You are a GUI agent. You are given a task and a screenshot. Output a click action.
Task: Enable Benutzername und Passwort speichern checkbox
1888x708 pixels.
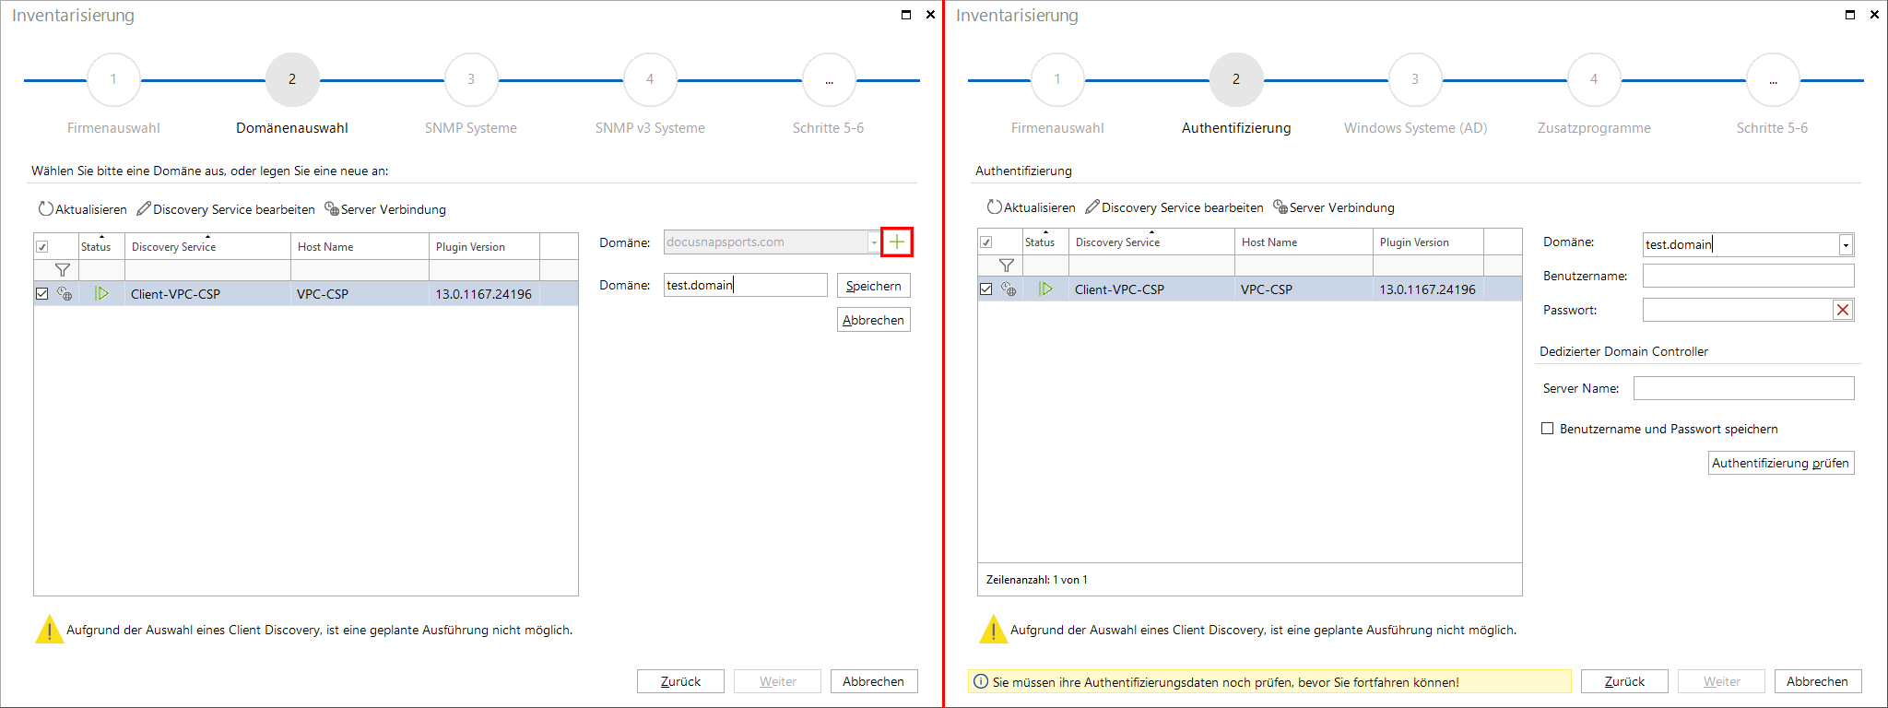[x=1548, y=429]
